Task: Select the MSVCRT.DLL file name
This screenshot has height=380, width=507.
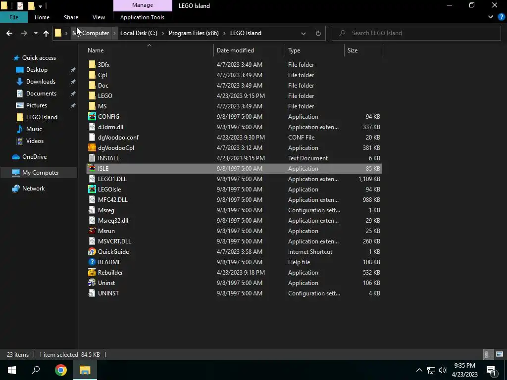Action: [114, 241]
